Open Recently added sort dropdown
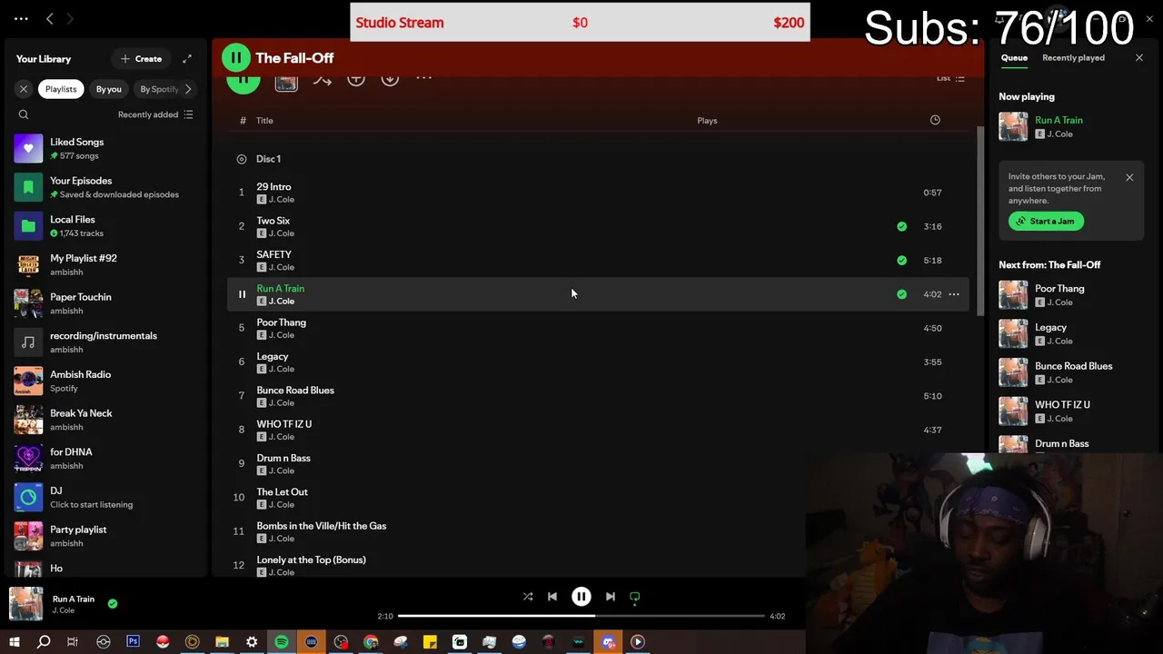1163x654 pixels. 155,114
